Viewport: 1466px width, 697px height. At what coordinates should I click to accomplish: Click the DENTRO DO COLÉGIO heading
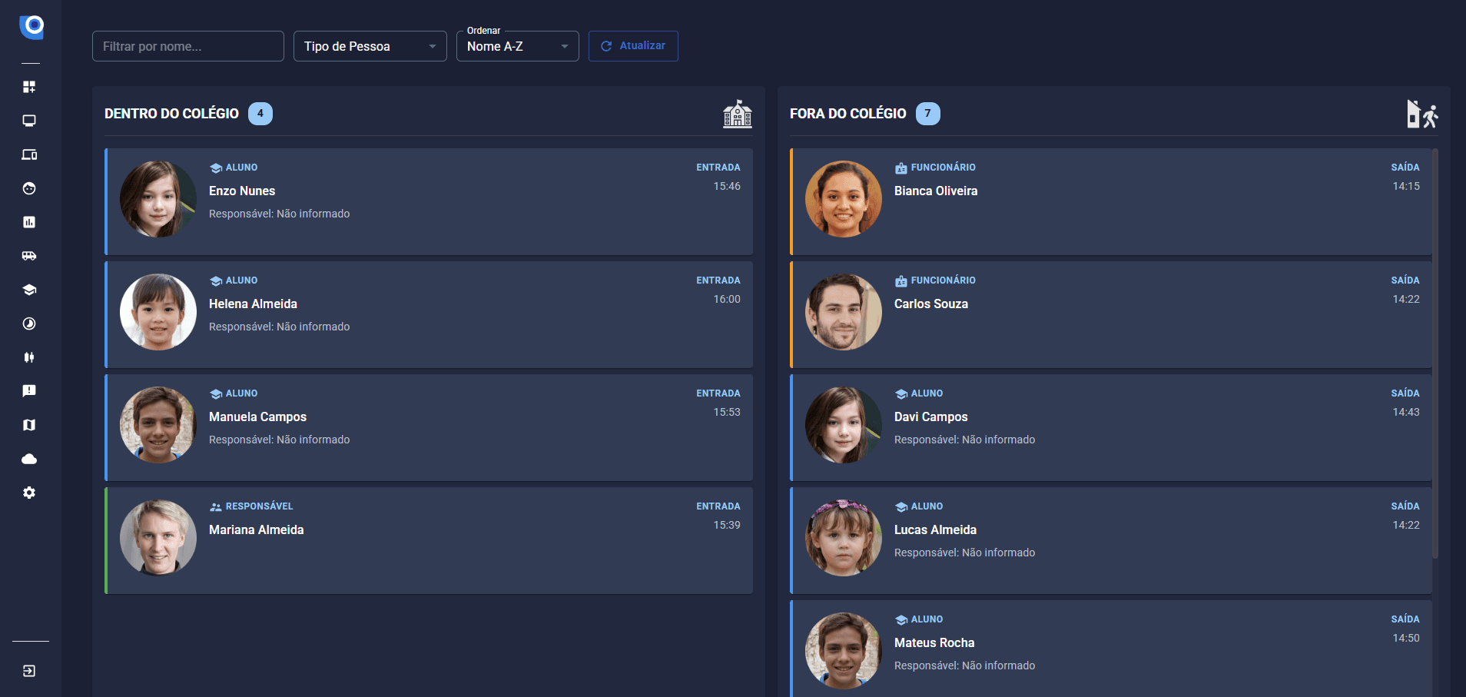pos(171,114)
